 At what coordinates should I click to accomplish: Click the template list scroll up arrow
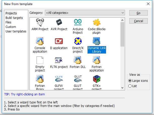tap(122, 20)
